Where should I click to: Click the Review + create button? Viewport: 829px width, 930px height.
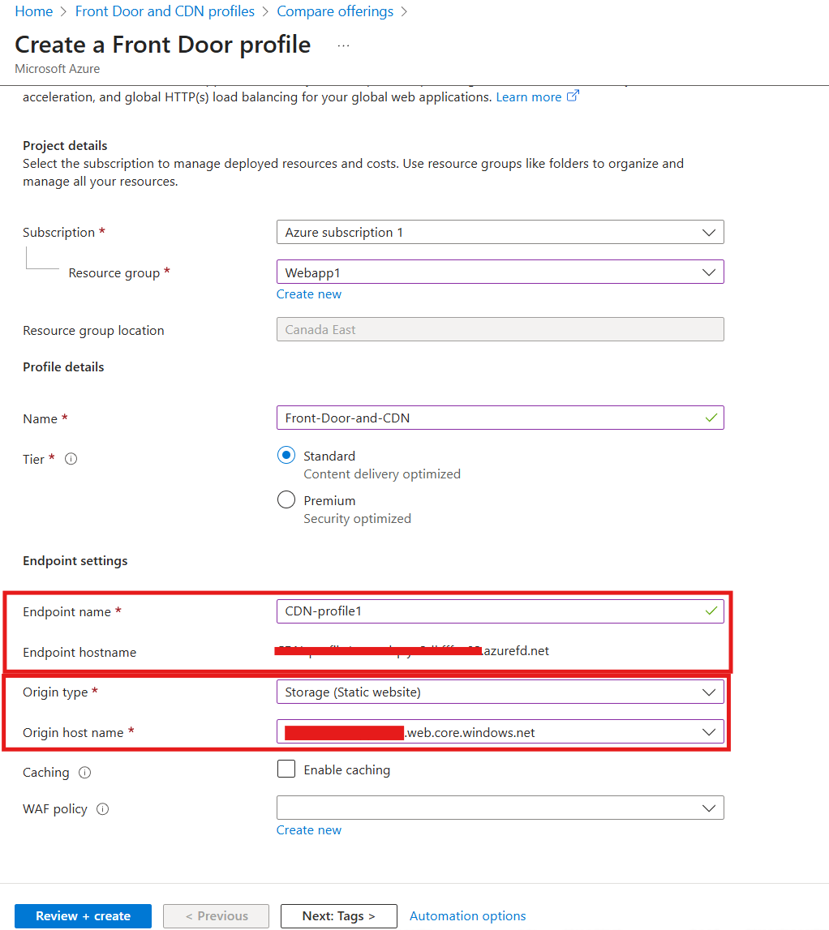82,915
